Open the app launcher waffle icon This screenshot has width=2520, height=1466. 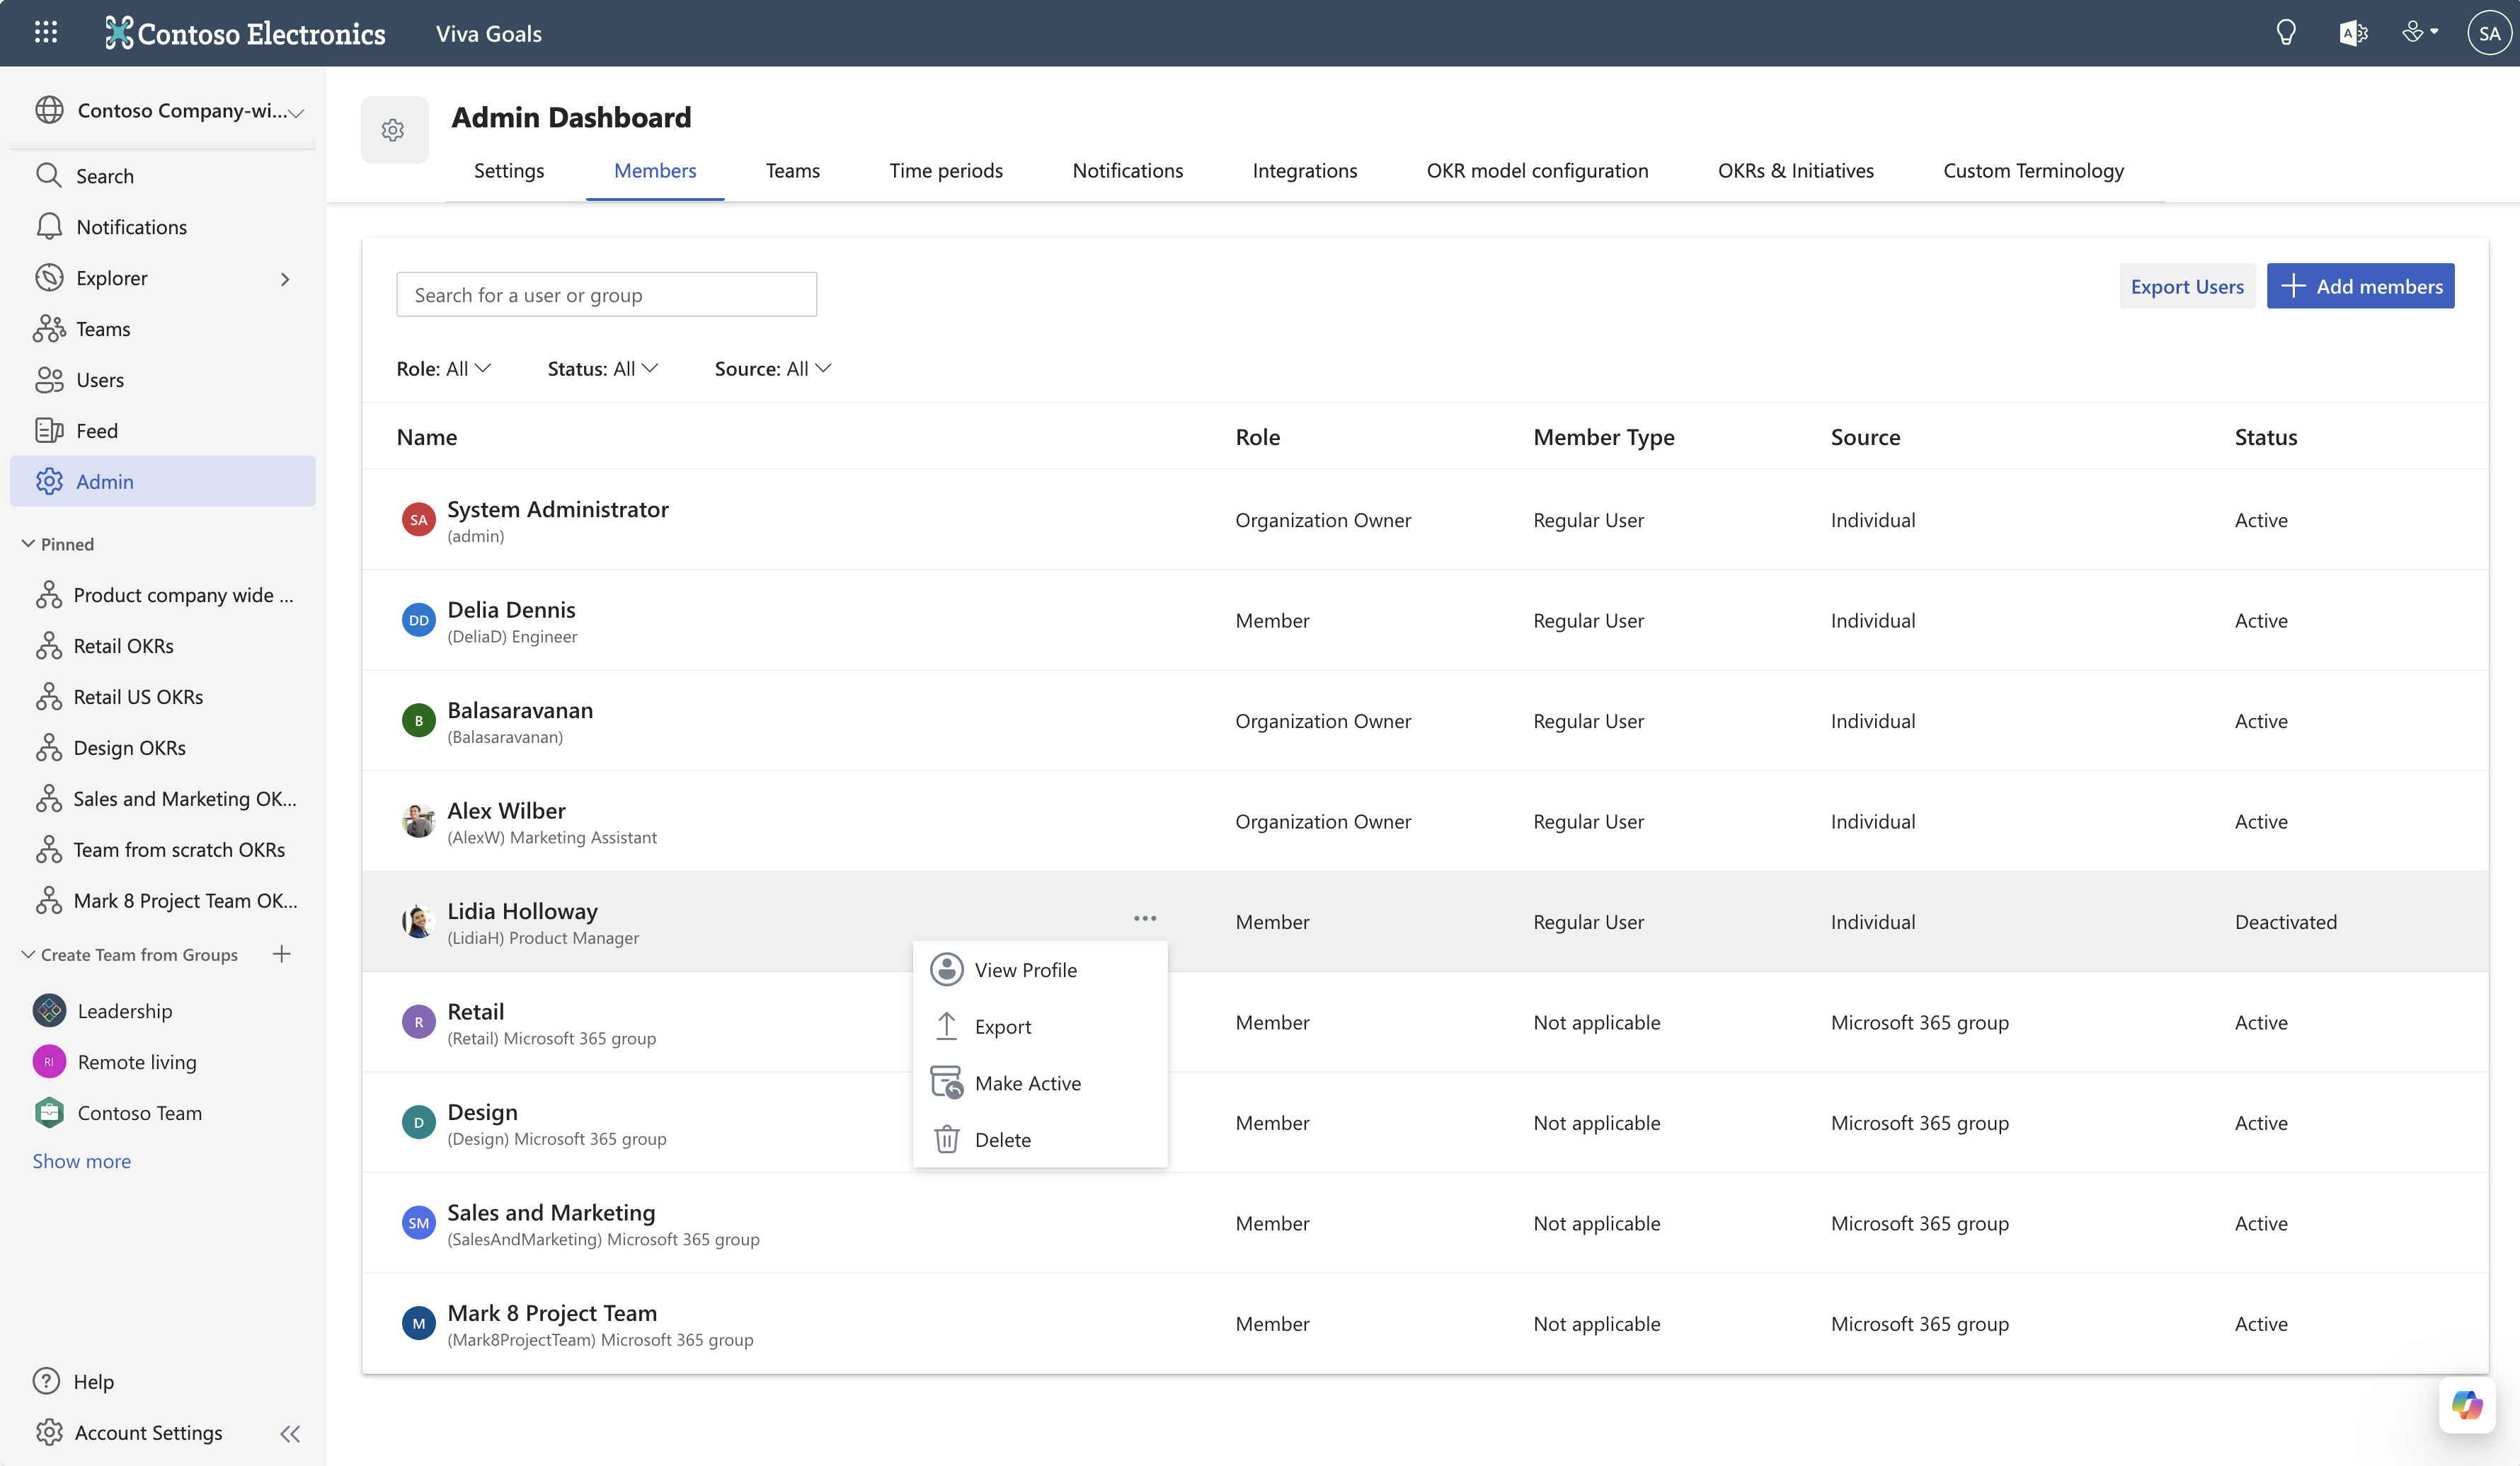46,33
